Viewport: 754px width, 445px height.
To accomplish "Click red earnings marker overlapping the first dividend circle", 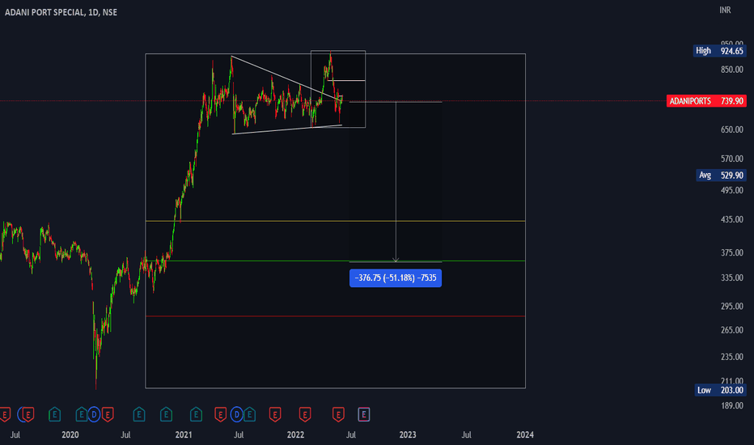I will pos(28,414).
